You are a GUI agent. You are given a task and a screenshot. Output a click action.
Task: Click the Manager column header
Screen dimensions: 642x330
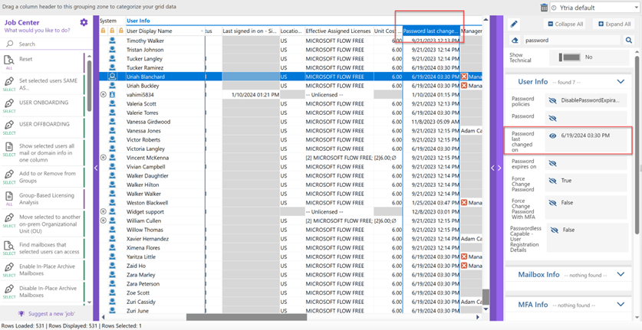coord(471,31)
